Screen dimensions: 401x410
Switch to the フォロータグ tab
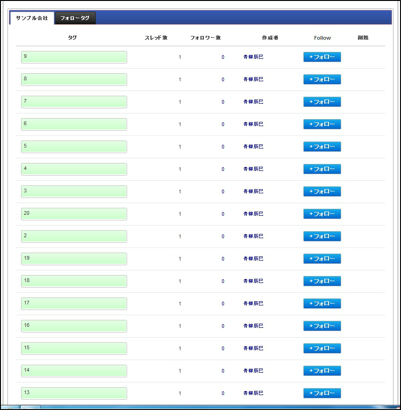(x=75, y=18)
